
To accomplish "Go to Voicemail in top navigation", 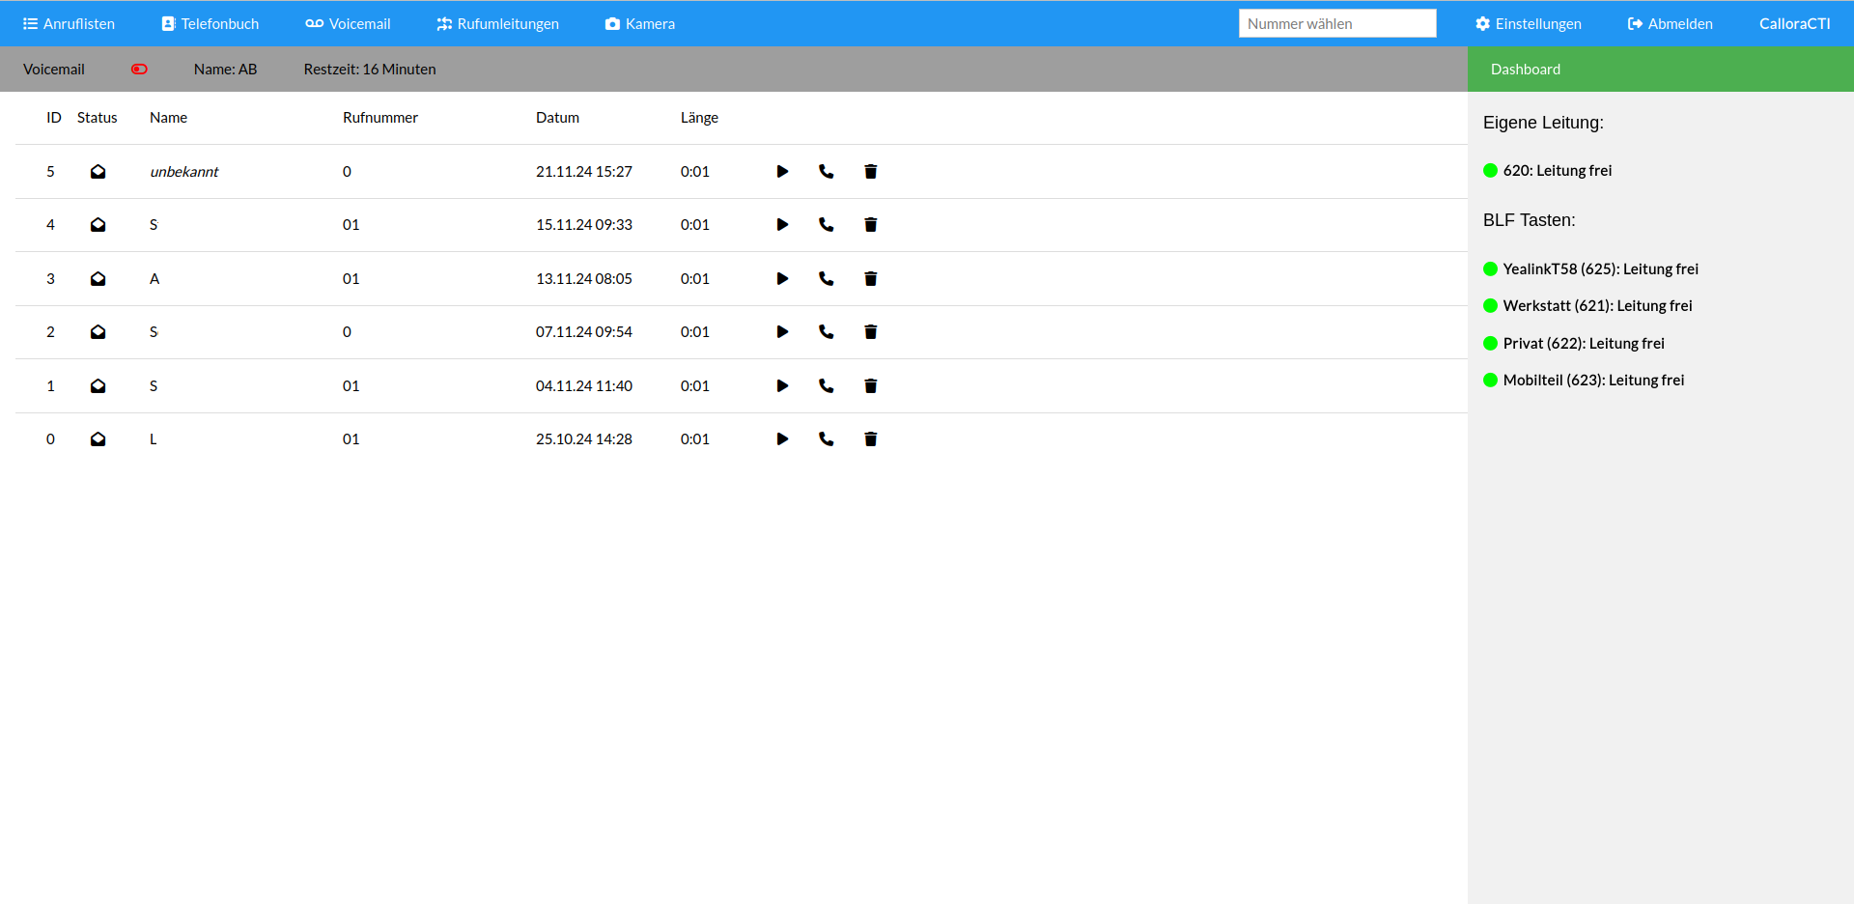I will pyautogui.click(x=349, y=24).
